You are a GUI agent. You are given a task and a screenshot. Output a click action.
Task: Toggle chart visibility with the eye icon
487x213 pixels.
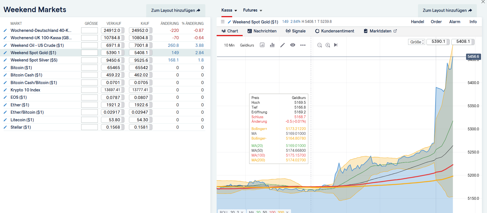[293, 45]
